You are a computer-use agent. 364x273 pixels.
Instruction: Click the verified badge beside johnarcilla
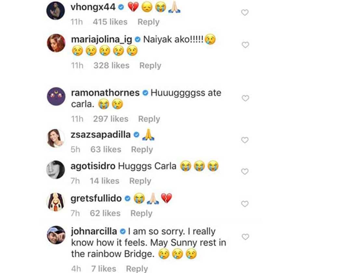coord(123,231)
